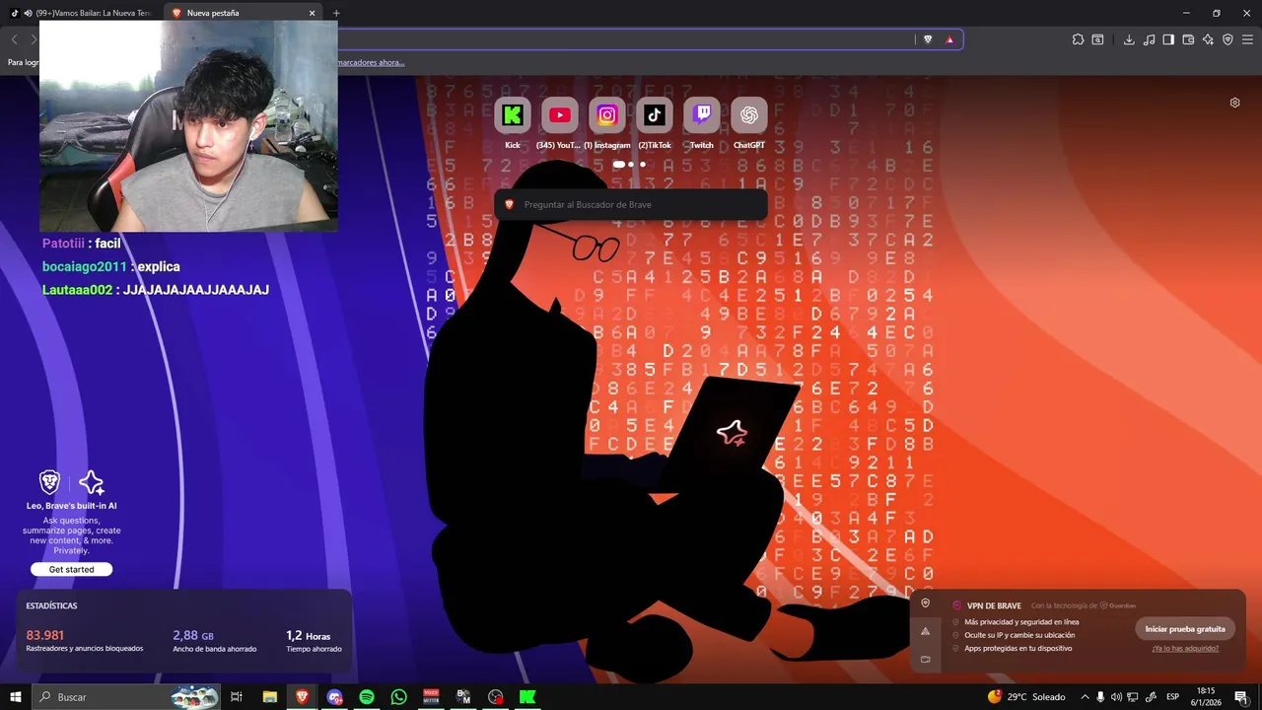Open the 18:15 clock and calendar
This screenshot has width=1262, height=710.
(1205, 697)
